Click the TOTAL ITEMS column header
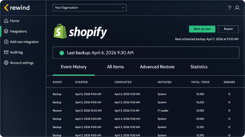Screen dimensions: 245x137 [x=200, y=82]
